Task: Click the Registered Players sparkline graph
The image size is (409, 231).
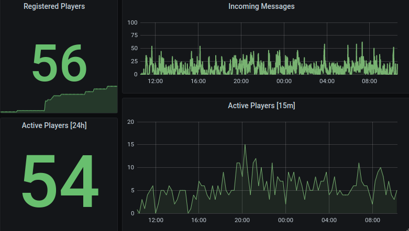Action: [x=59, y=99]
